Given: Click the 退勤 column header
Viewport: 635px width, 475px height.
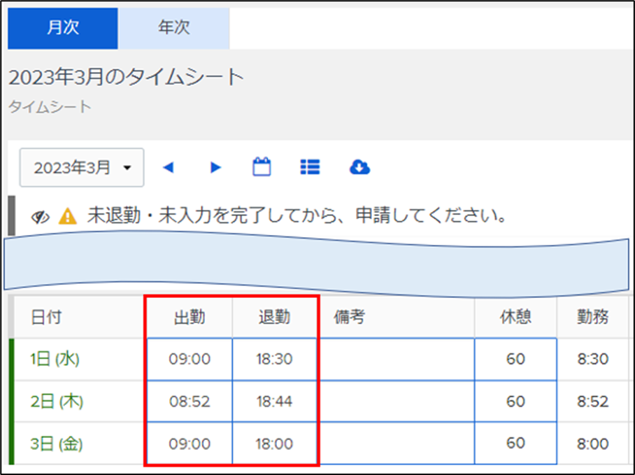Looking at the screenshot, I should click(x=274, y=317).
